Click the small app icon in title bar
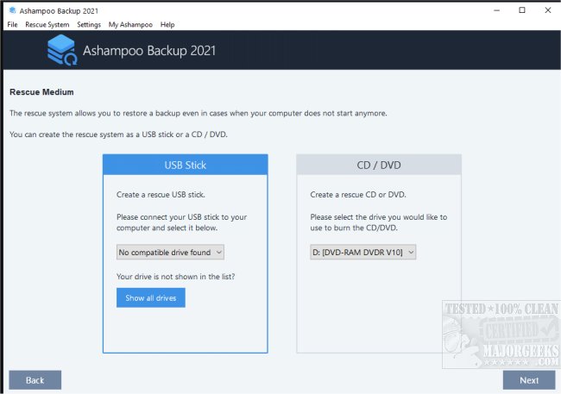The width and height of the screenshot is (561, 394). [x=13, y=10]
